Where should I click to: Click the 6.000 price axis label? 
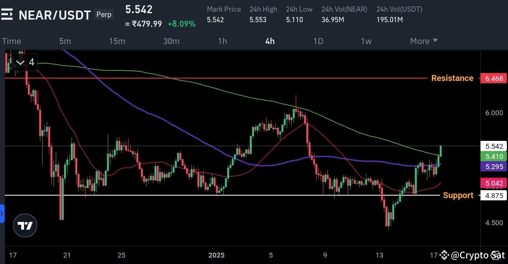point(494,113)
